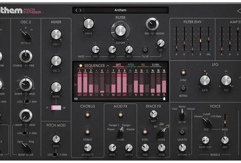Image resolution: width=241 pixels, height=163 pixels.
Task: Click the filter ENV mod knob
Action: 96,49
